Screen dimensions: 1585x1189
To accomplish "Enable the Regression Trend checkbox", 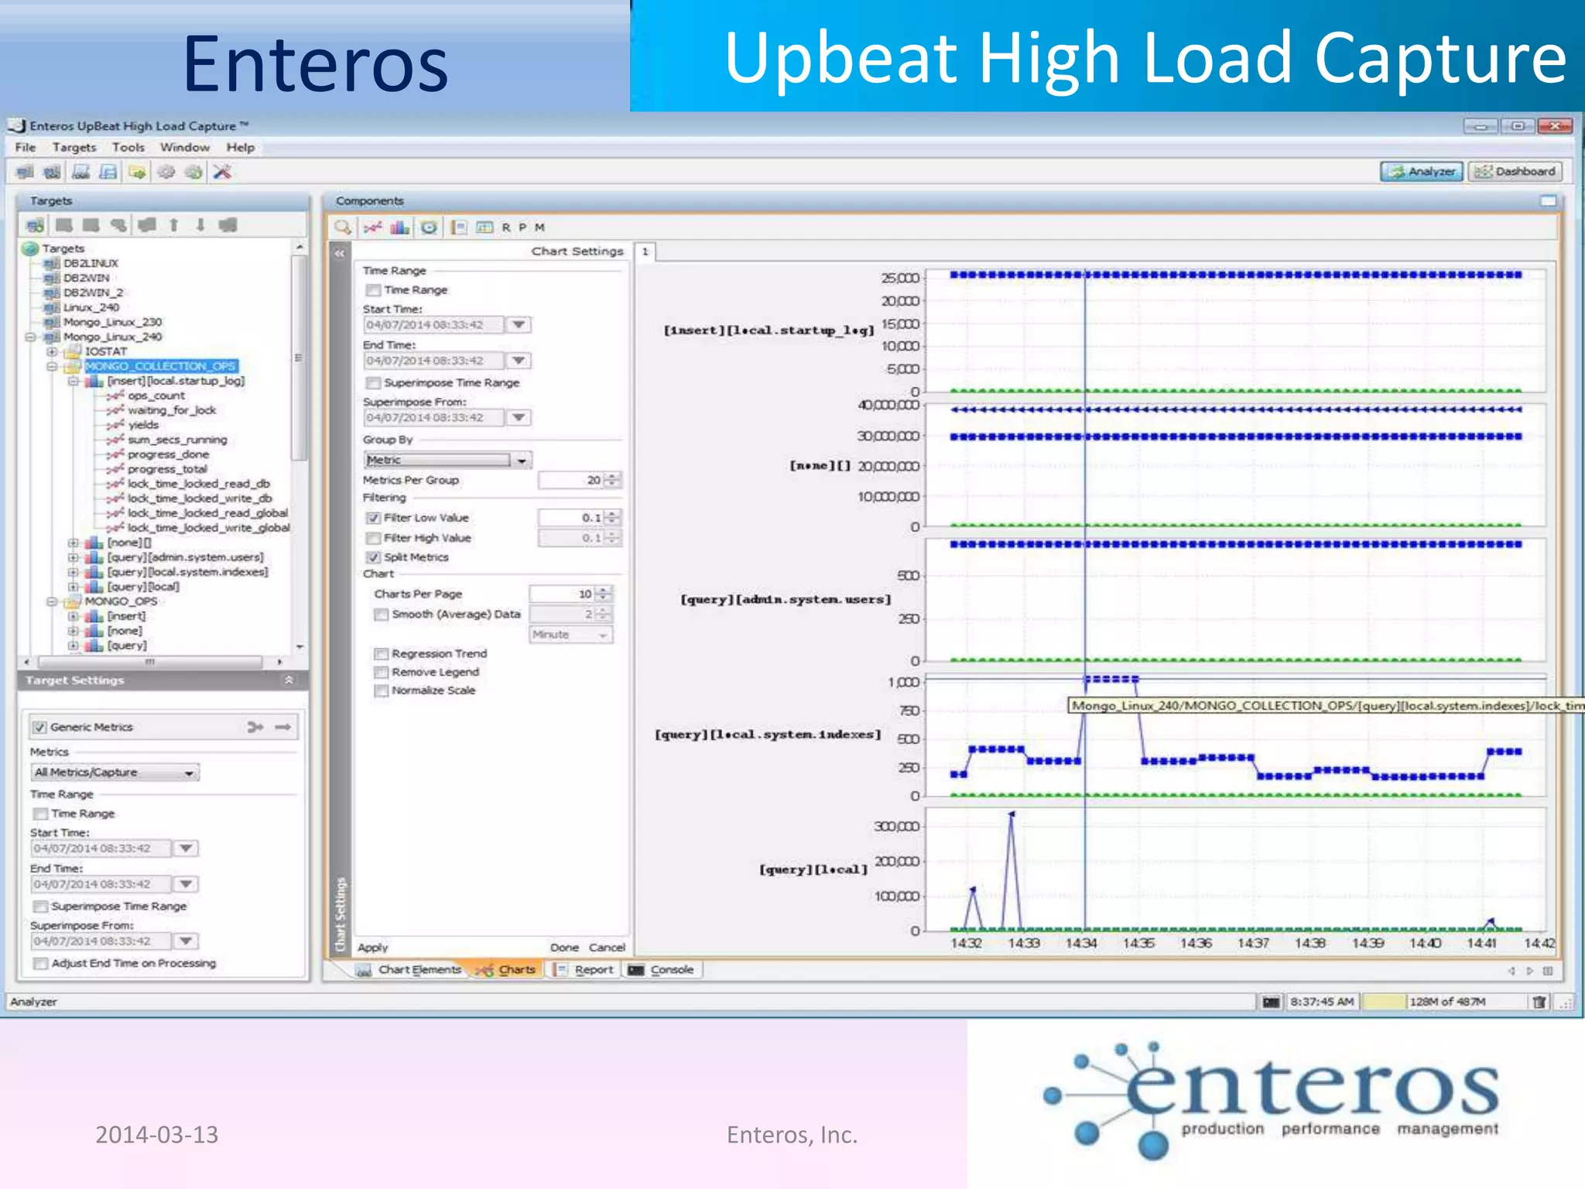I will click(x=381, y=654).
